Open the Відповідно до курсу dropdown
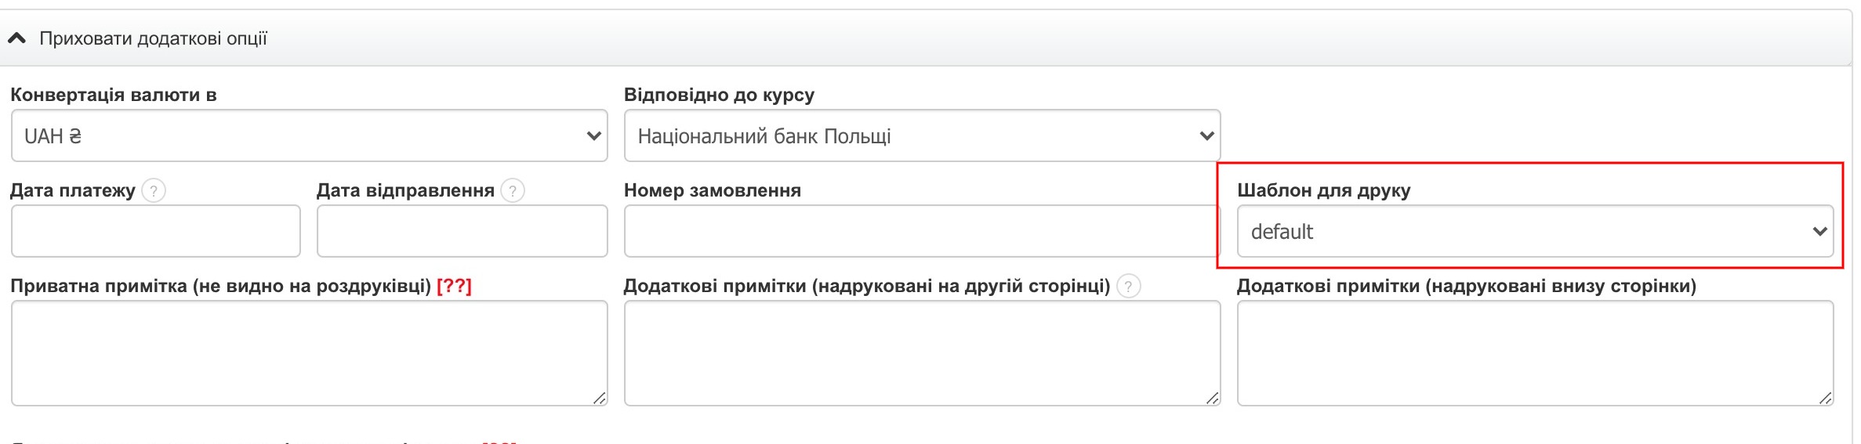Viewport: 1861px width, 444px height. click(x=922, y=136)
